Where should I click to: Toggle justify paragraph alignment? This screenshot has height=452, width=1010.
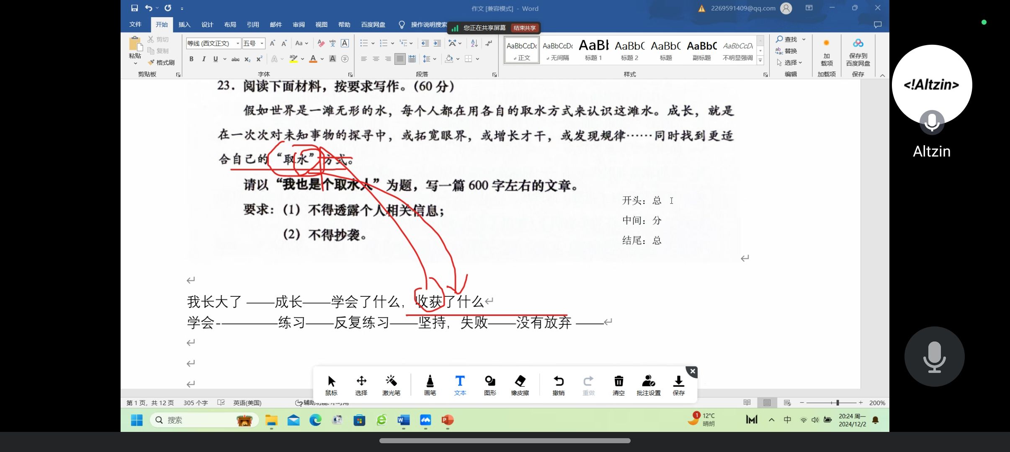pos(400,59)
